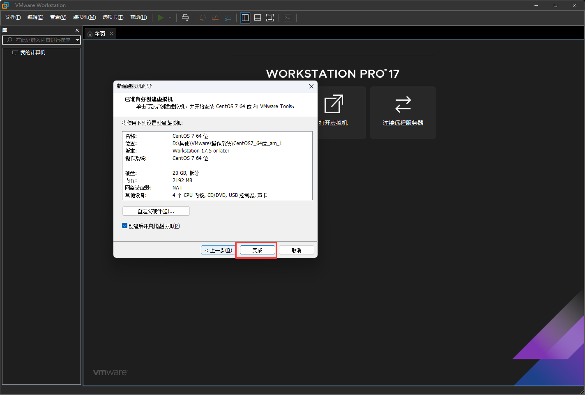Open the snapshot manager wrench-clock icon
585x395 pixels.
228,18
